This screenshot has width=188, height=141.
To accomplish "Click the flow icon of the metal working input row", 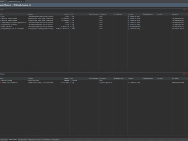I will [x=1, y=23].
